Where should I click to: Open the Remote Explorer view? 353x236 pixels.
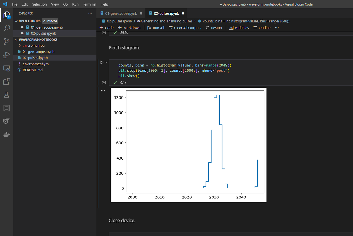tap(6, 68)
